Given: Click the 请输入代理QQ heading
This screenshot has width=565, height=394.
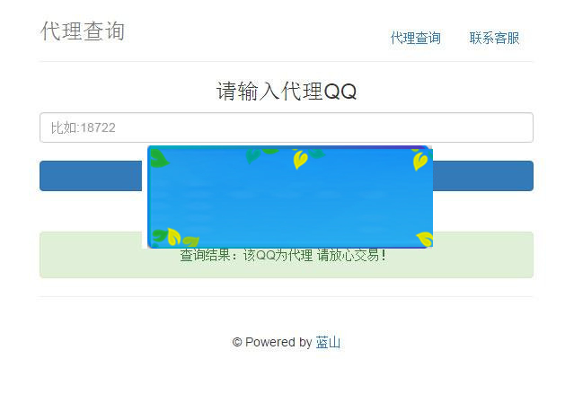Looking at the screenshot, I should point(286,92).
